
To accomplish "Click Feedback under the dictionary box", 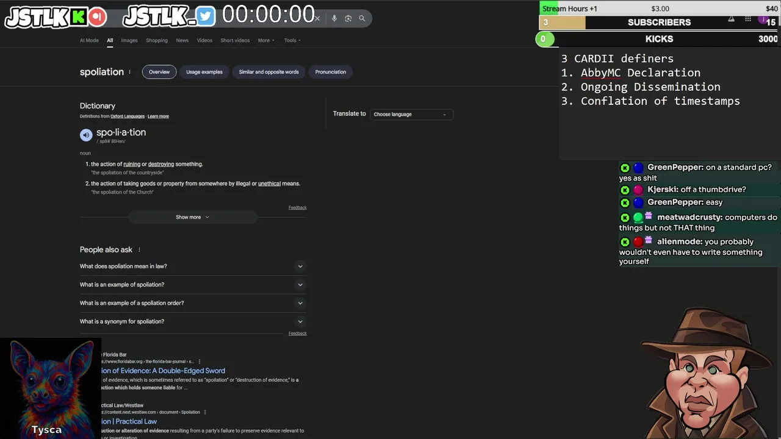I will [x=298, y=208].
